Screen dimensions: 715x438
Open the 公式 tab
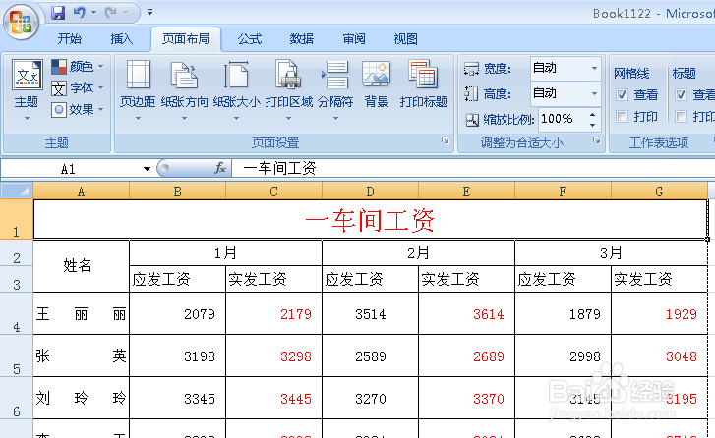tap(250, 39)
